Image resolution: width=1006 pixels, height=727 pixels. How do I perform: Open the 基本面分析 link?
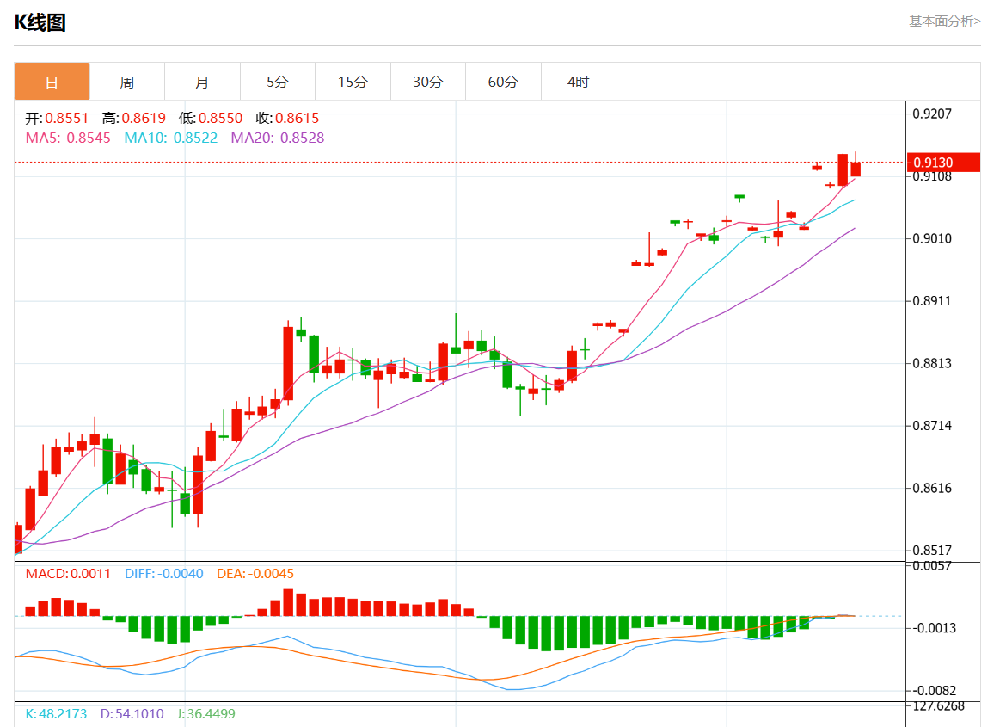[x=944, y=21]
